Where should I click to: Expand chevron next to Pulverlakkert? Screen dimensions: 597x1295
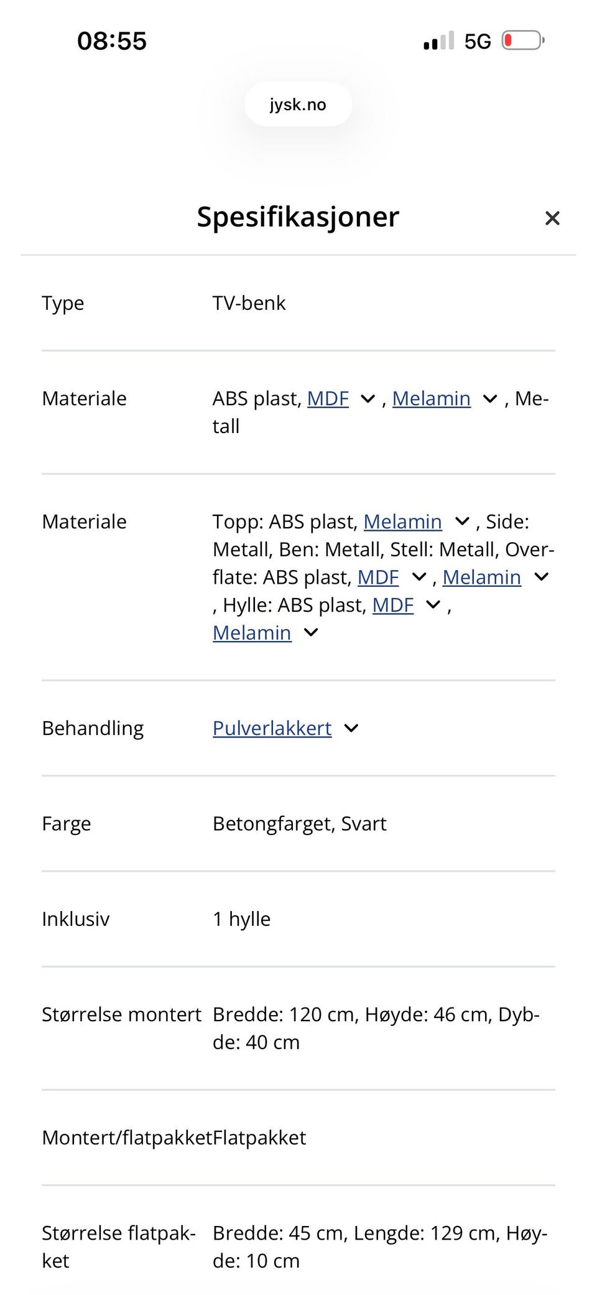pyautogui.click(x=351, y=729)
